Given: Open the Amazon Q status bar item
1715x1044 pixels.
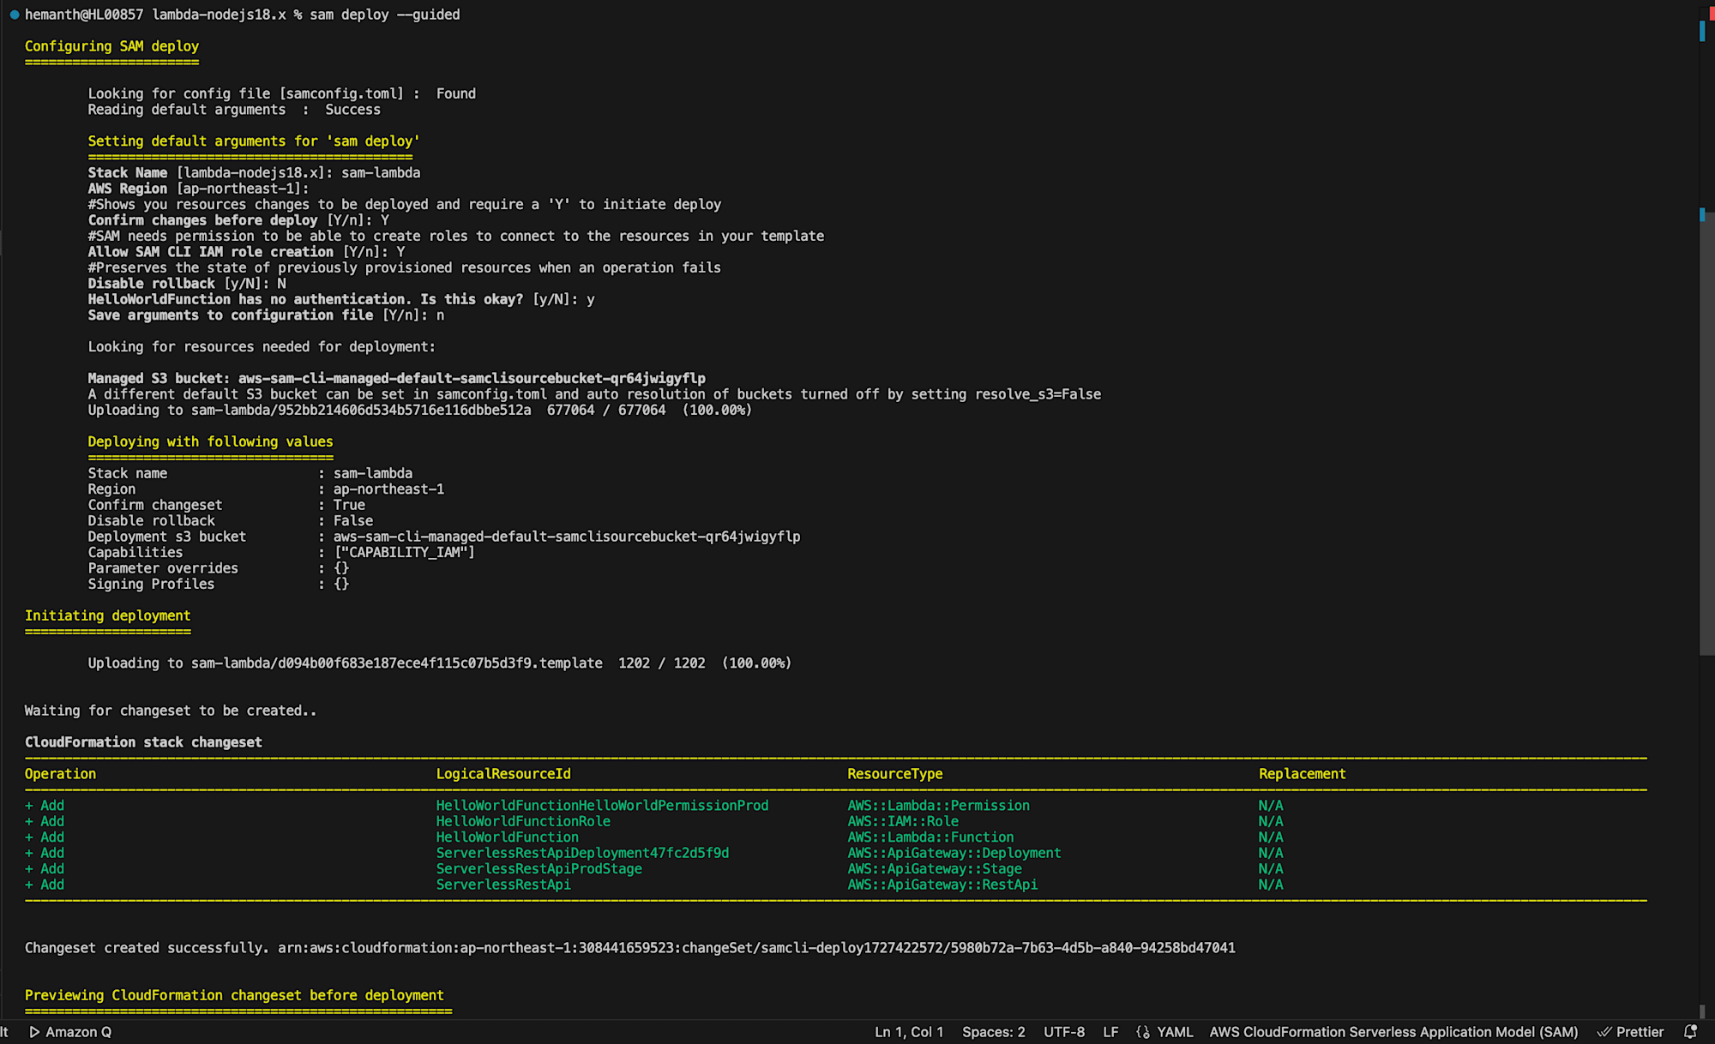Looking at the screenshot, I should 70,1032.
